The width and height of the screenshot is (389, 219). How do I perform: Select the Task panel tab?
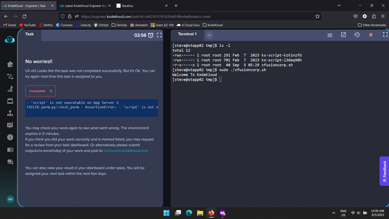coord(29,34)
